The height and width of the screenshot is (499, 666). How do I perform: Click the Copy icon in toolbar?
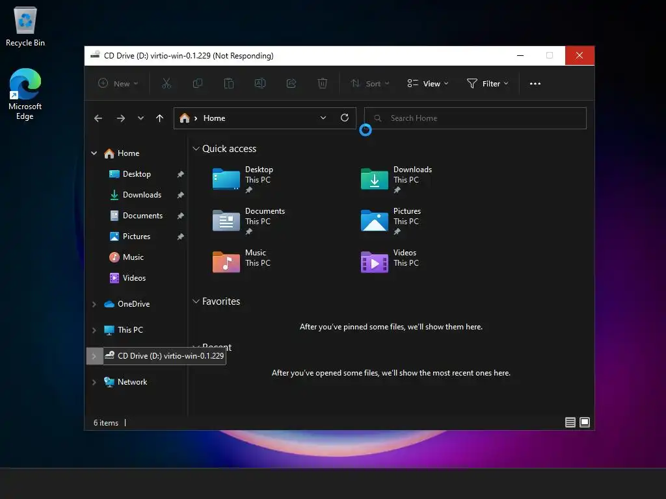point(198,84)
